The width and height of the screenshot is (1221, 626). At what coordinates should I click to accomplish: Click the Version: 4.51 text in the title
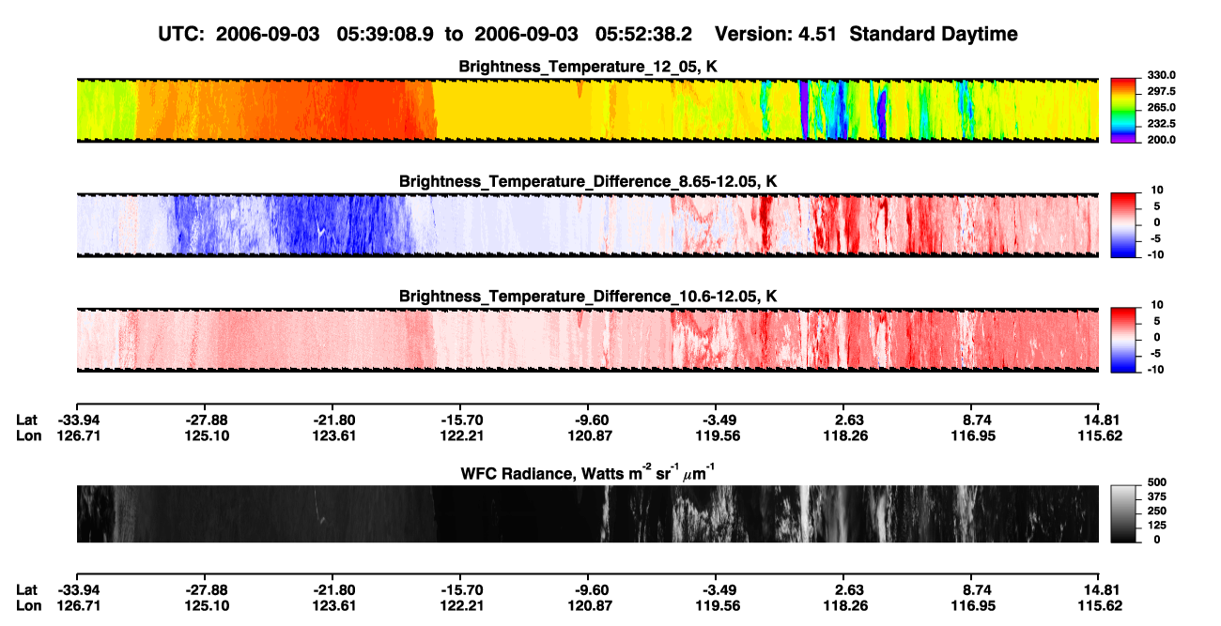coord(774,35)
